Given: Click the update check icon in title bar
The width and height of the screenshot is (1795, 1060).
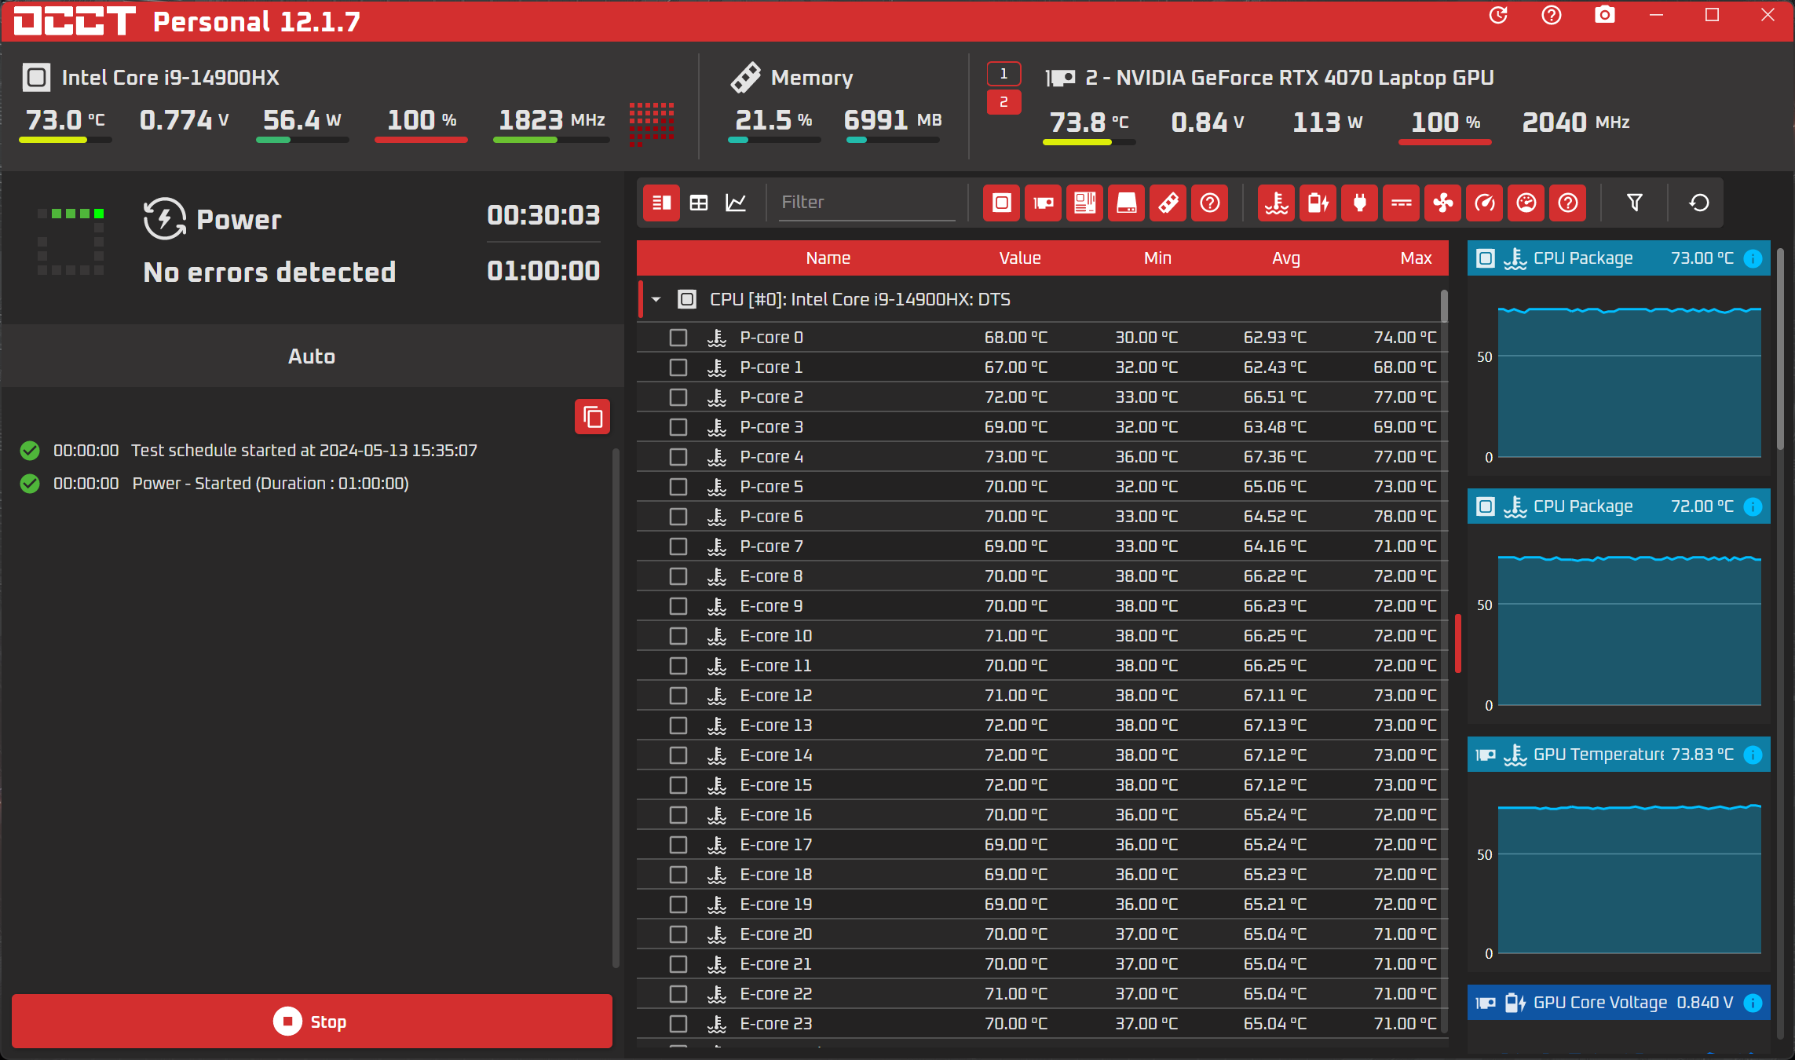Looking at the screenshot, I should pyautogui.click(x=1498, y=16).
